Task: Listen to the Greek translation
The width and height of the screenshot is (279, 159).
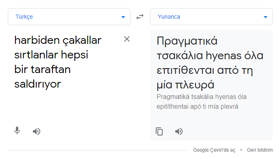Action: [x=179, y=131]
